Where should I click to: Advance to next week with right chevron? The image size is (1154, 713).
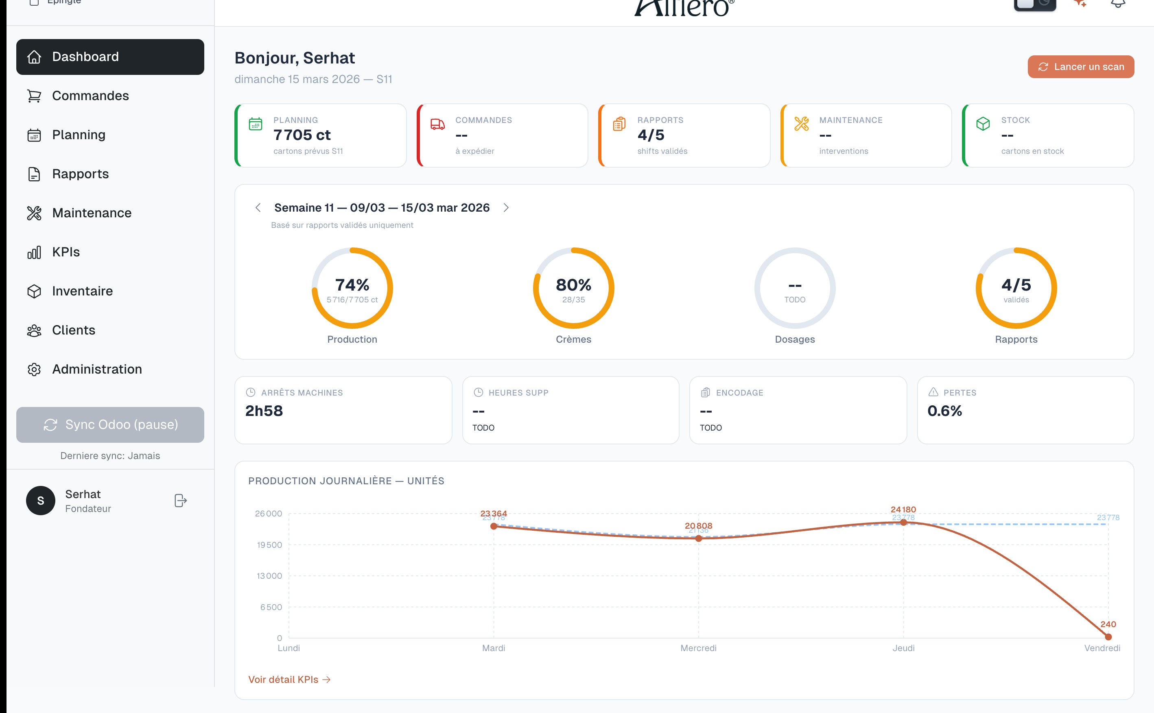[x=506, y=208]
